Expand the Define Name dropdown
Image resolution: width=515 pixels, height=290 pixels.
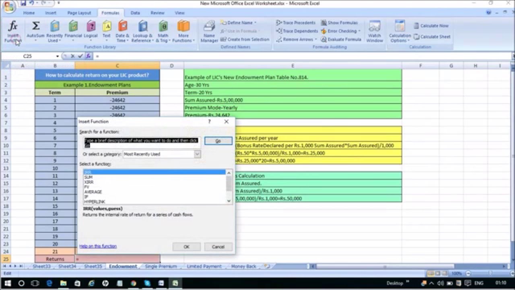pyautogui.click(x=239, y=23)
